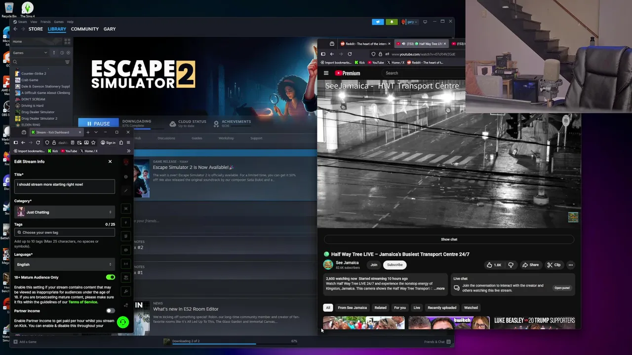The image size is (632, 355).
Task: Click the green Kick support chat icon
Action: [122, 322]
